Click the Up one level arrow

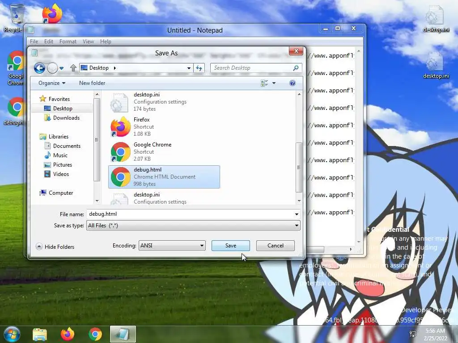pos(73,68)
